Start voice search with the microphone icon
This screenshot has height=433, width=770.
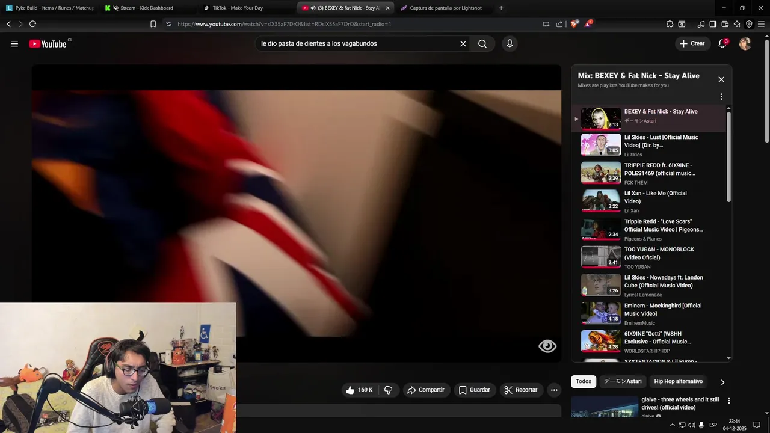[x=510, y=44]
